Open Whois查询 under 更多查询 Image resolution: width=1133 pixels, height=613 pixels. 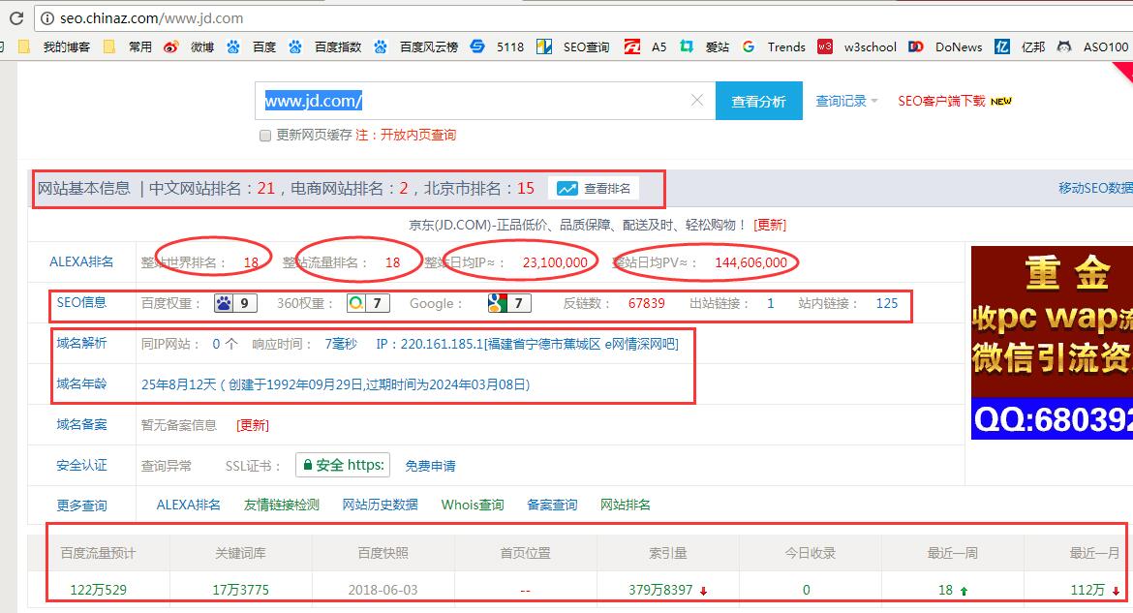473,505
